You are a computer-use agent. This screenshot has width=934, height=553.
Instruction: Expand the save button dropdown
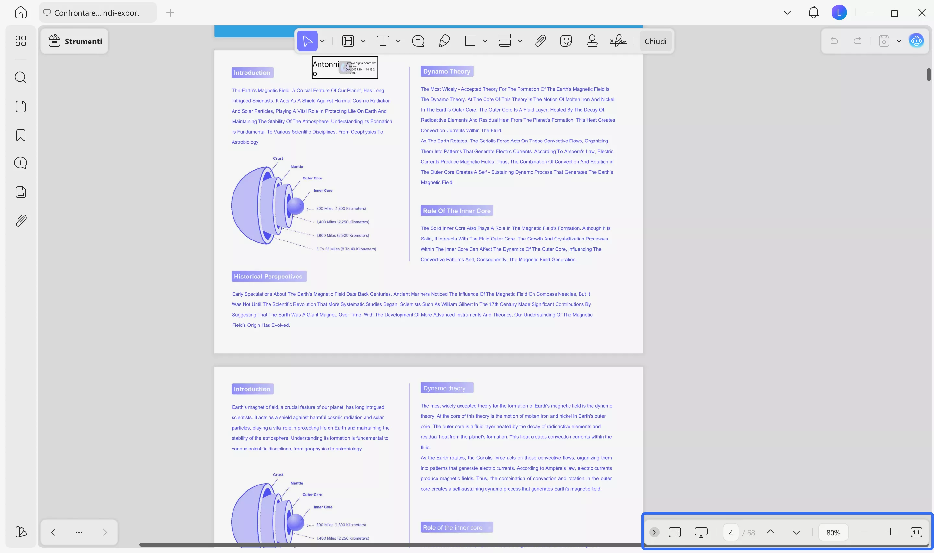[899, 41]
